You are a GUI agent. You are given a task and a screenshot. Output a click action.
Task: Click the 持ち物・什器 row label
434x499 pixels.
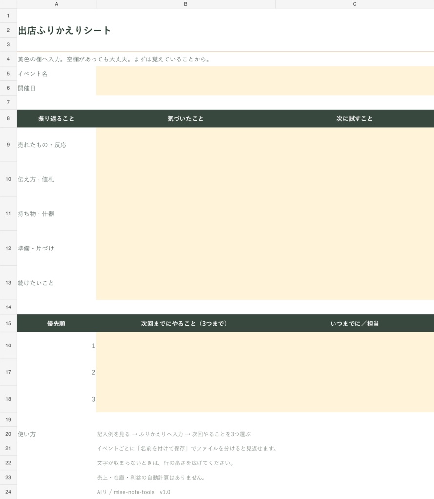(x=56, y=213)
